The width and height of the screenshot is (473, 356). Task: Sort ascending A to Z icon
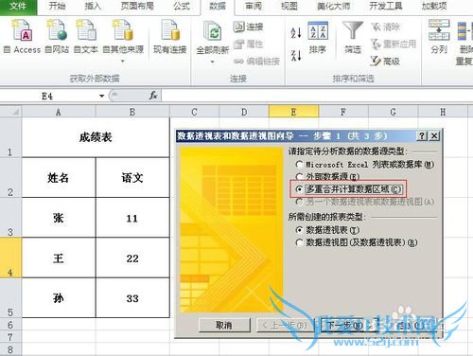click(296, 32)
